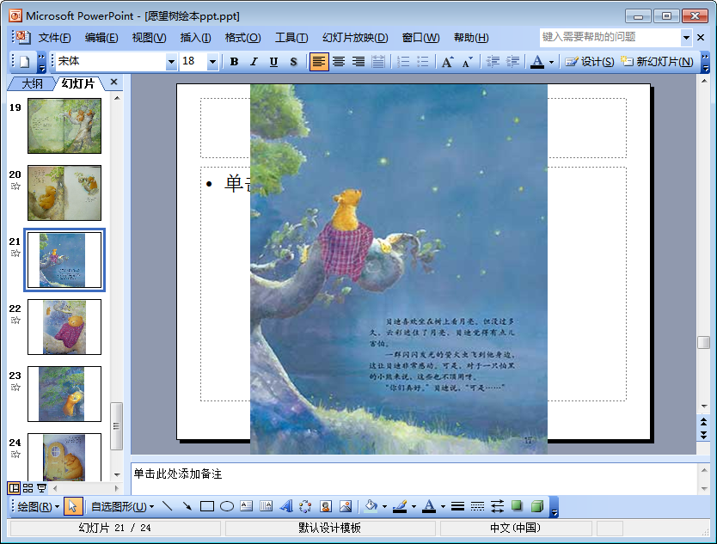Insert clip art
The width and height of the screenshot is (717, 544).
[326, 506]
